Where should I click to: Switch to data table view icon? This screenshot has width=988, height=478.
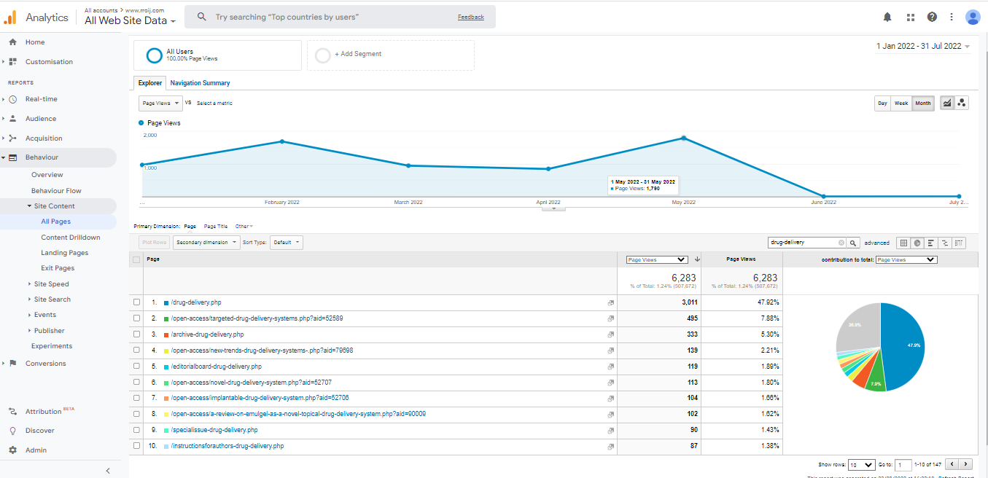click(903, 243)
